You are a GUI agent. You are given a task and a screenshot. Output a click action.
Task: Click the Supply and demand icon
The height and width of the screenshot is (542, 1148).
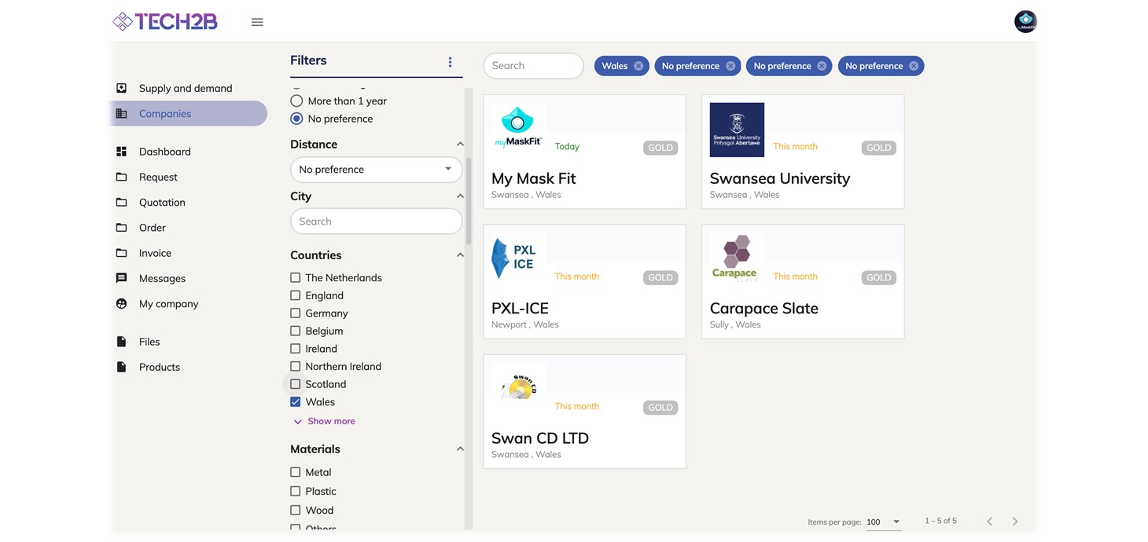pos(121,88)
